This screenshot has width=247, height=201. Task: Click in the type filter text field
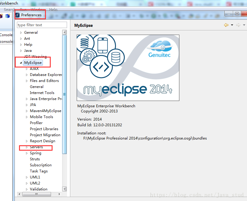point(42,25)
